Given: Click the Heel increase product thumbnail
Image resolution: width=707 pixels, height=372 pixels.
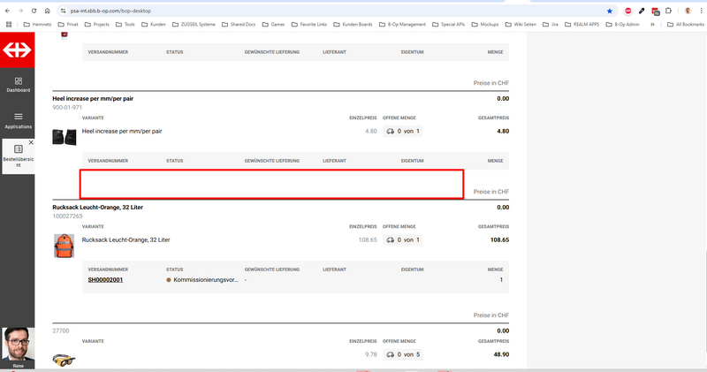Looking at the screenshot, I should tap(64, 136).
